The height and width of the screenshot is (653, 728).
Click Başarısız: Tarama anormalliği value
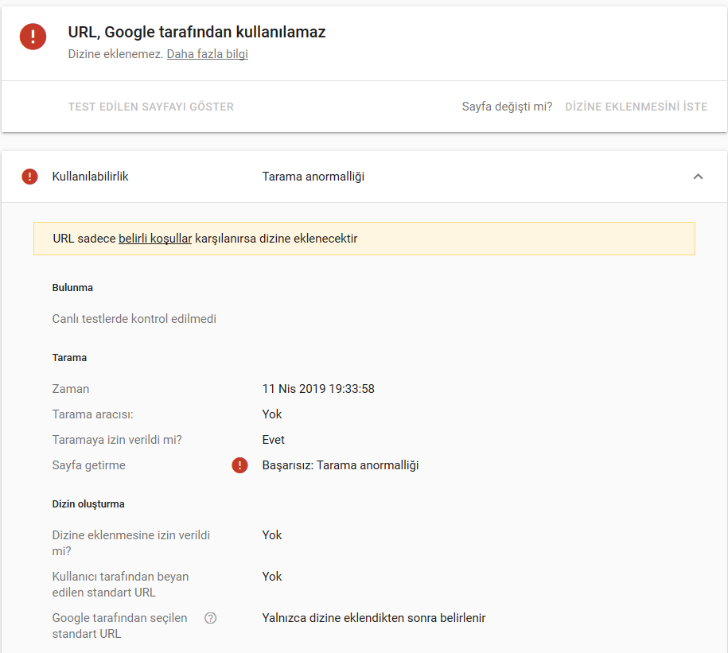point(341,465)
